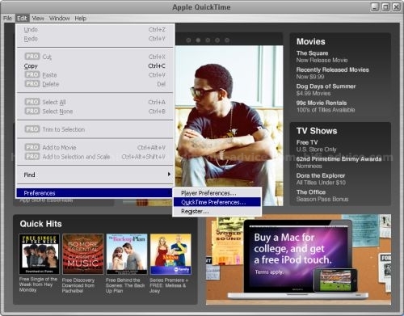Image resolution: width=404 pixels, height=316 pixels.
Task: Open The Office link
Action: [311, 192]
